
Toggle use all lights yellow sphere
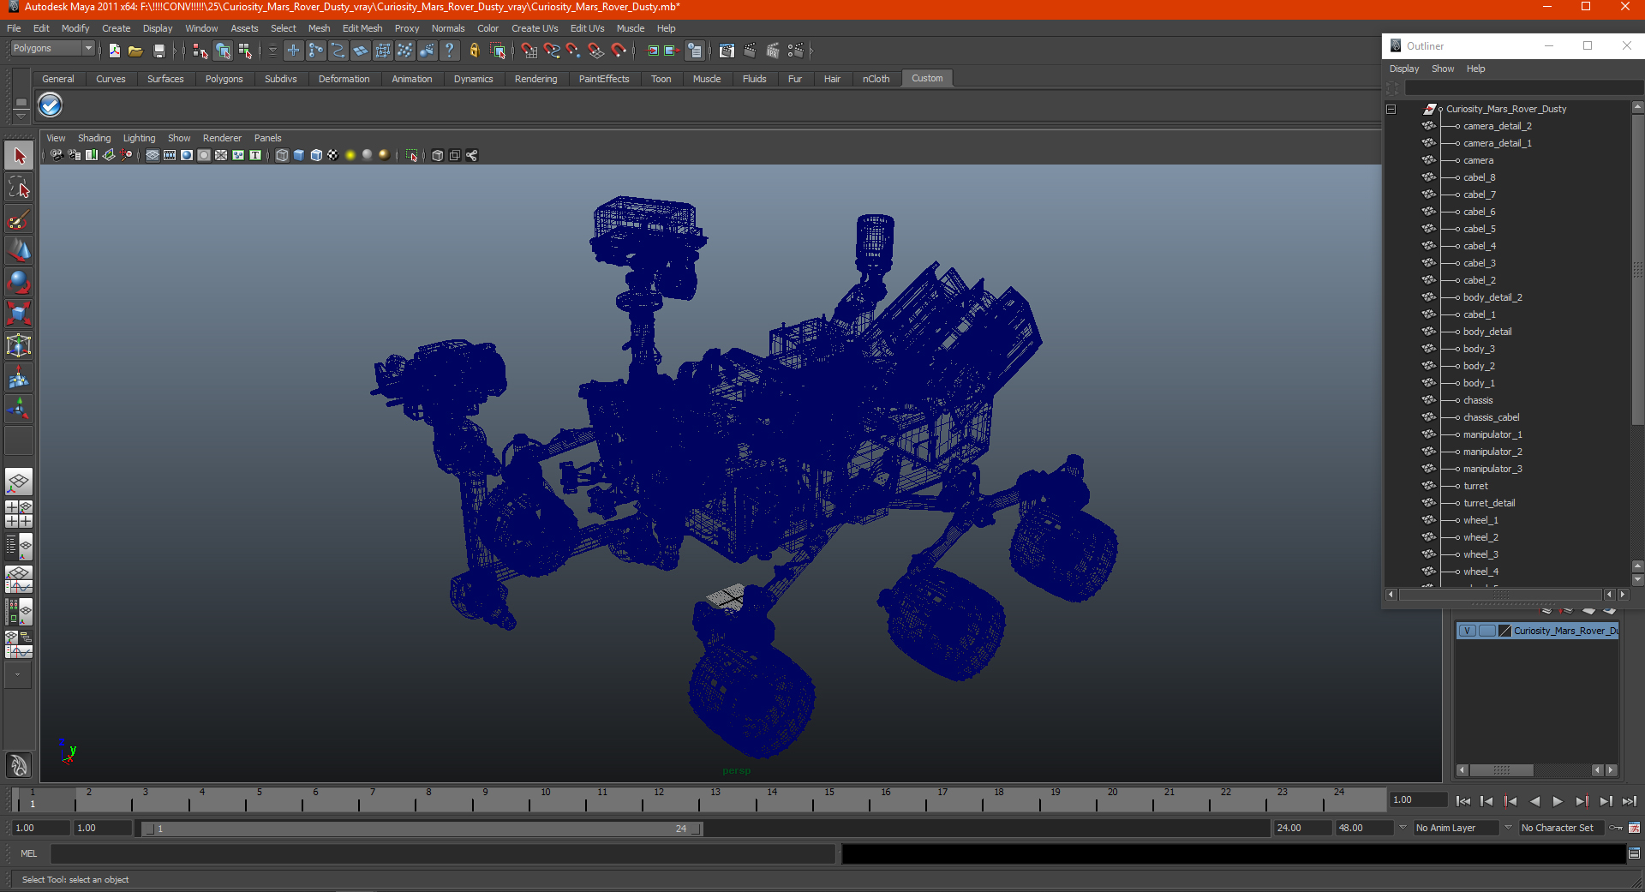click(350, 155)
